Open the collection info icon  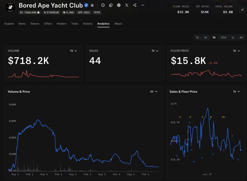click(103, 5)
